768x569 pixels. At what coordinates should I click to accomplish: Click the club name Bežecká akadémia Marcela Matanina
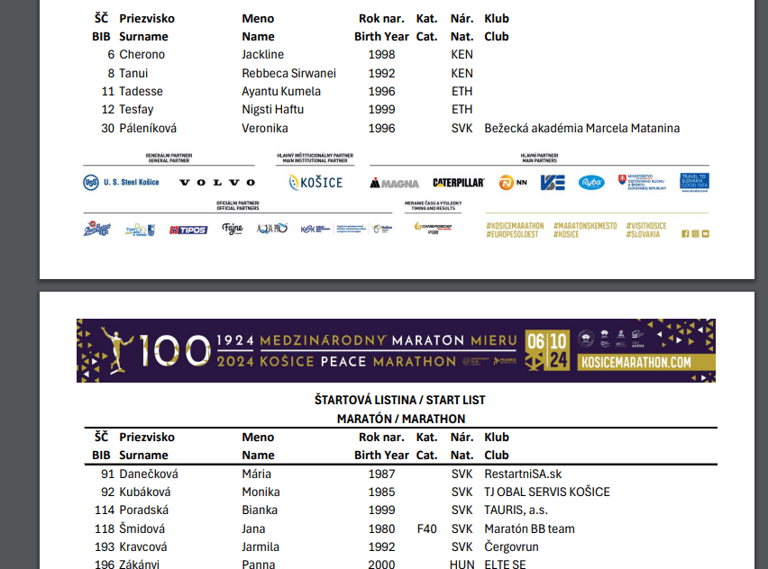581,128
